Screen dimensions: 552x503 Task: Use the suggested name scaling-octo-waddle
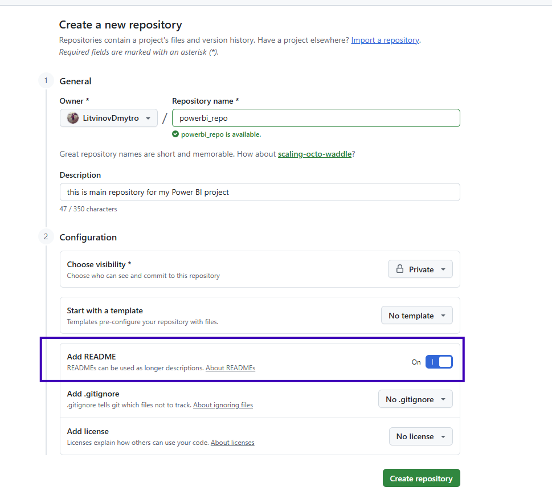click(x=314, y=154)
